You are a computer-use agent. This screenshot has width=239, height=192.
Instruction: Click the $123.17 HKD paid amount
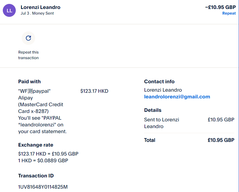(94, 91)
